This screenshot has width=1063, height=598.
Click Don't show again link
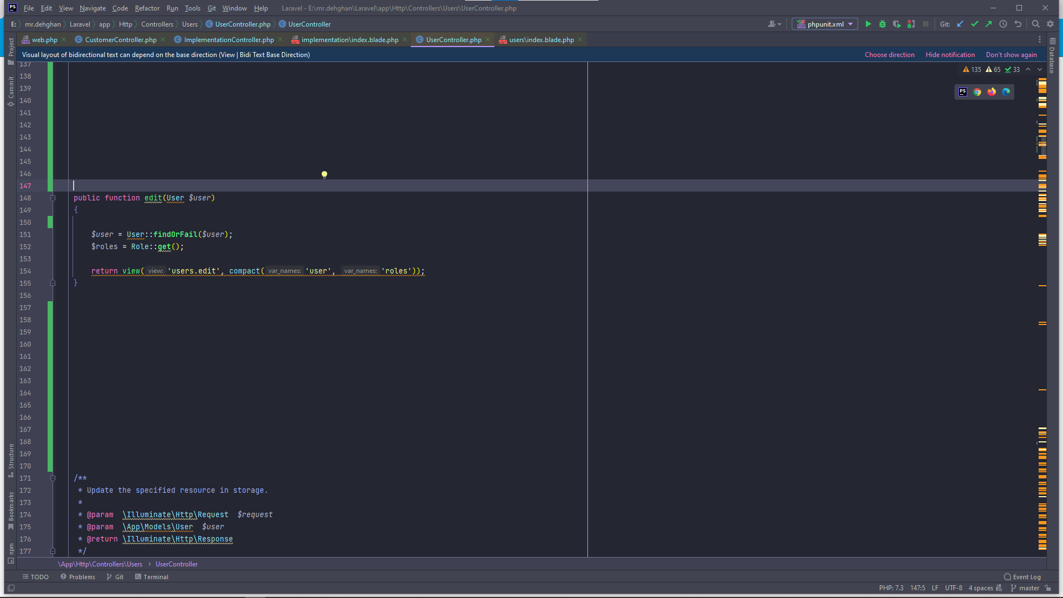point(1012,55)
